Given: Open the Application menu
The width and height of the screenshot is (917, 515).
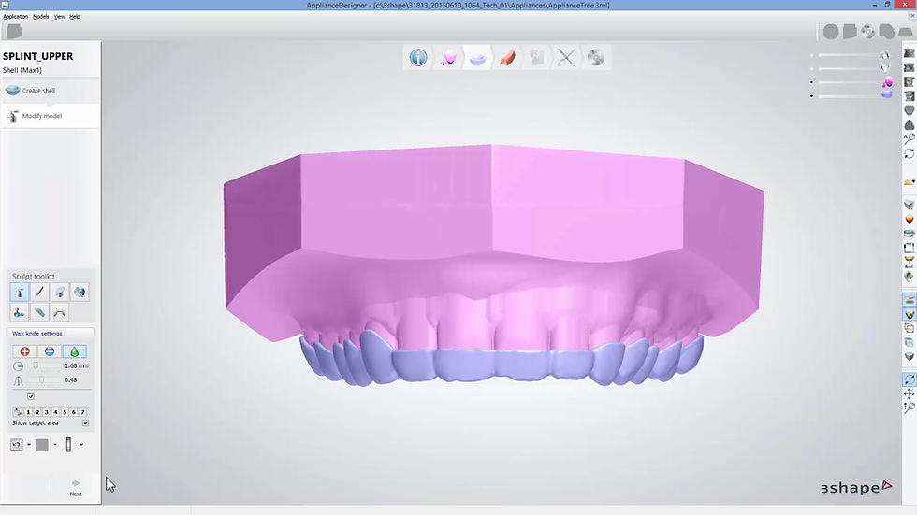Looking at the screenshot, I should coord(15,16).
